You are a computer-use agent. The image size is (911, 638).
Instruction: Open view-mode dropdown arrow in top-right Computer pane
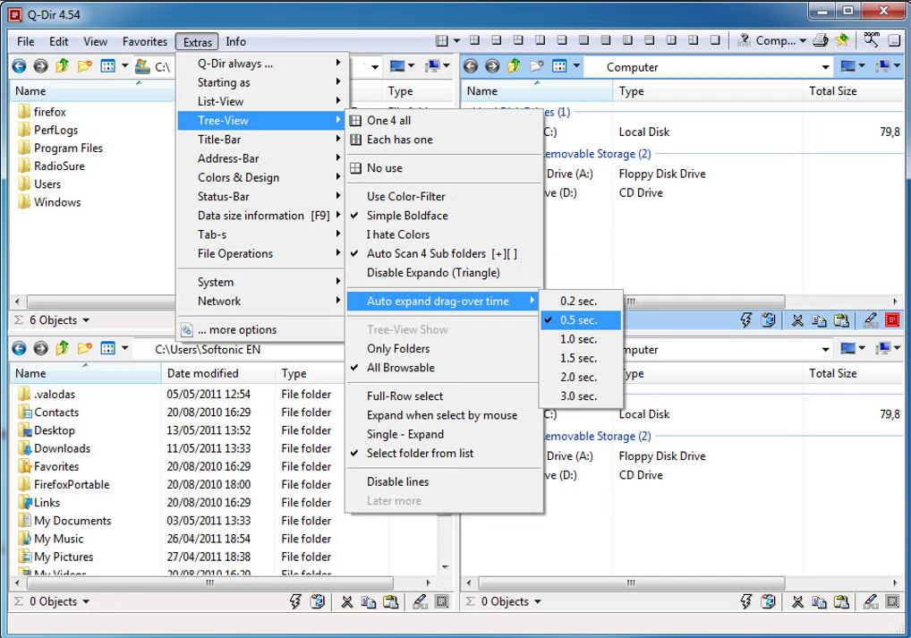point(576,66)
